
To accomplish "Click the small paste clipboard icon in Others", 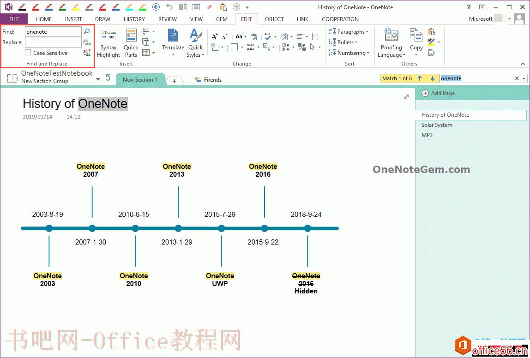I will click(431, 31).
